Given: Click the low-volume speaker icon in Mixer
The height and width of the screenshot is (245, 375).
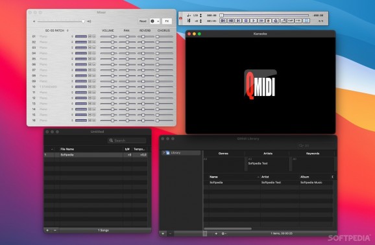Looking at the screenshot, I should (x=34, y=21).
